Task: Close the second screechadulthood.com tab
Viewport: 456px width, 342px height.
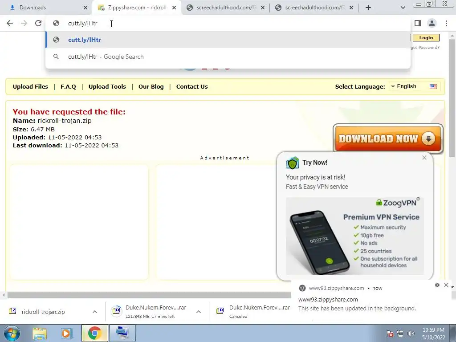Action: (351, 8)
